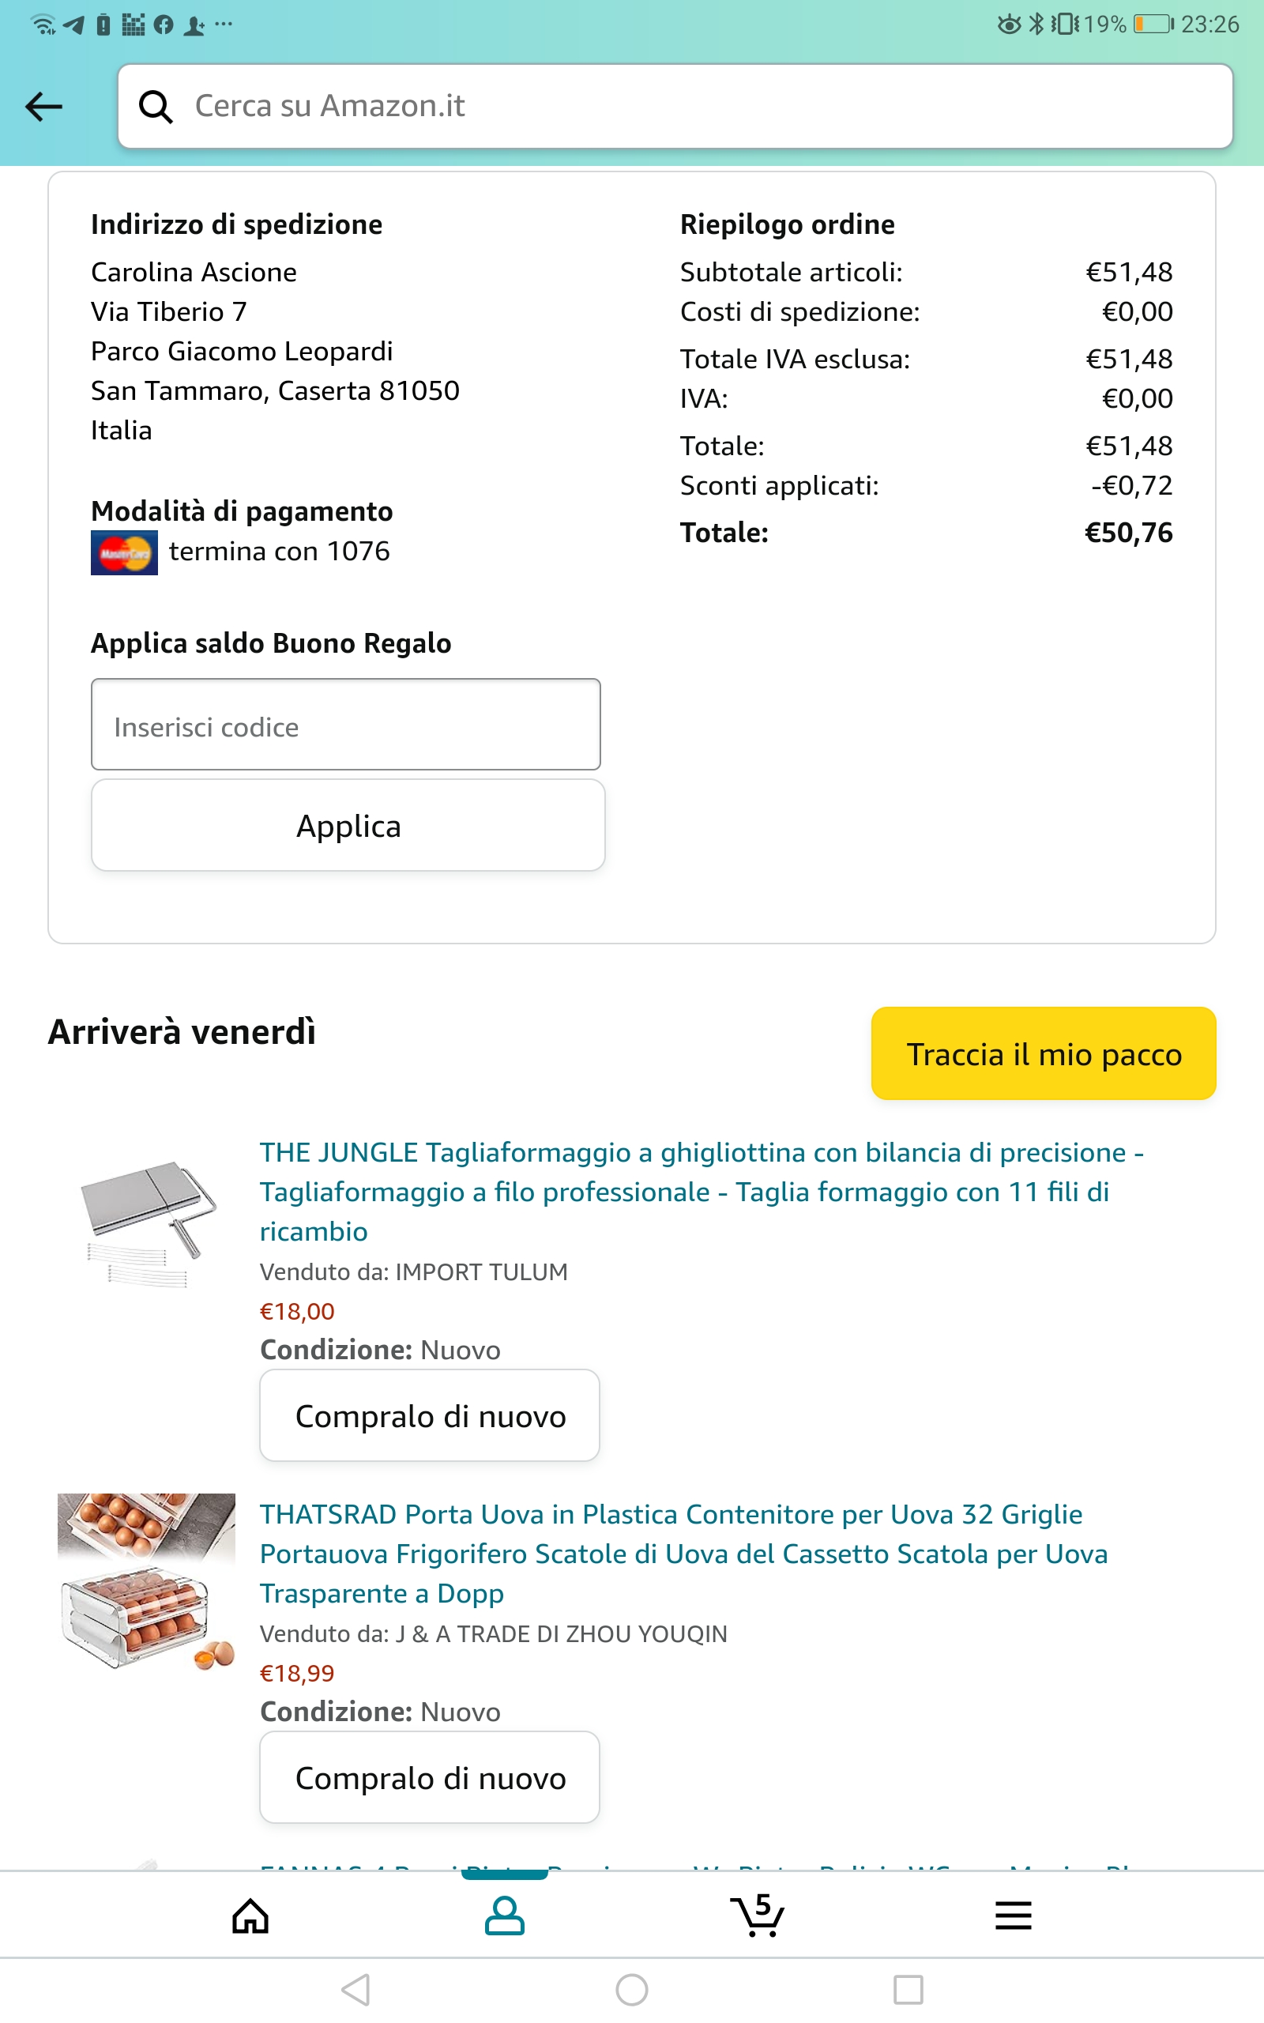Open the Home tab icon

(x=250, y=1916)
